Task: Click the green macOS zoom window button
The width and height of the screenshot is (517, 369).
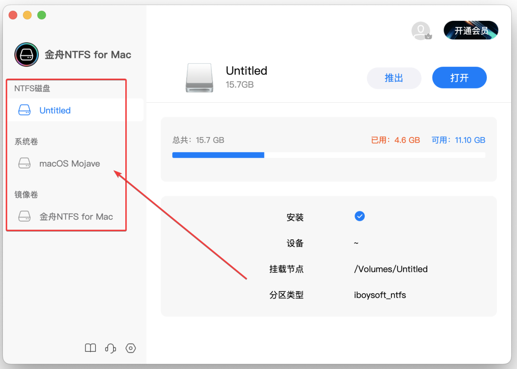Action: (x=42, y=15)
